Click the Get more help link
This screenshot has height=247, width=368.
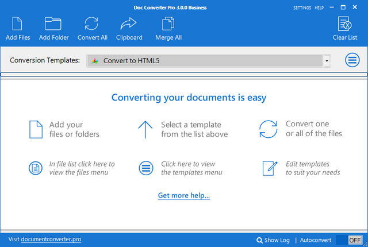point(184,196)
